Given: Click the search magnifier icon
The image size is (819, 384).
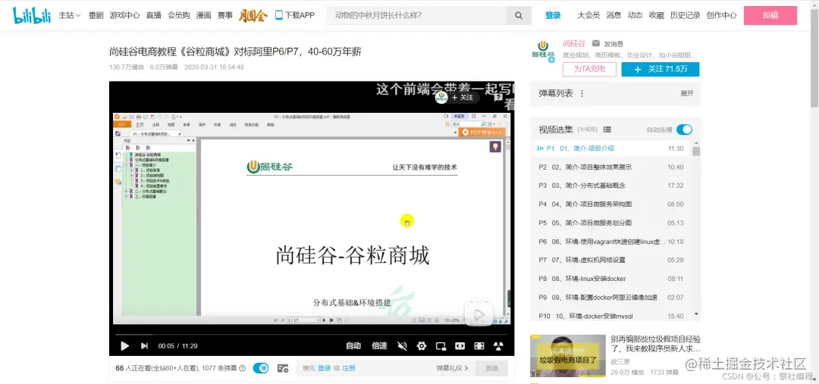Looking at the screenshot, I should point(519,16).
